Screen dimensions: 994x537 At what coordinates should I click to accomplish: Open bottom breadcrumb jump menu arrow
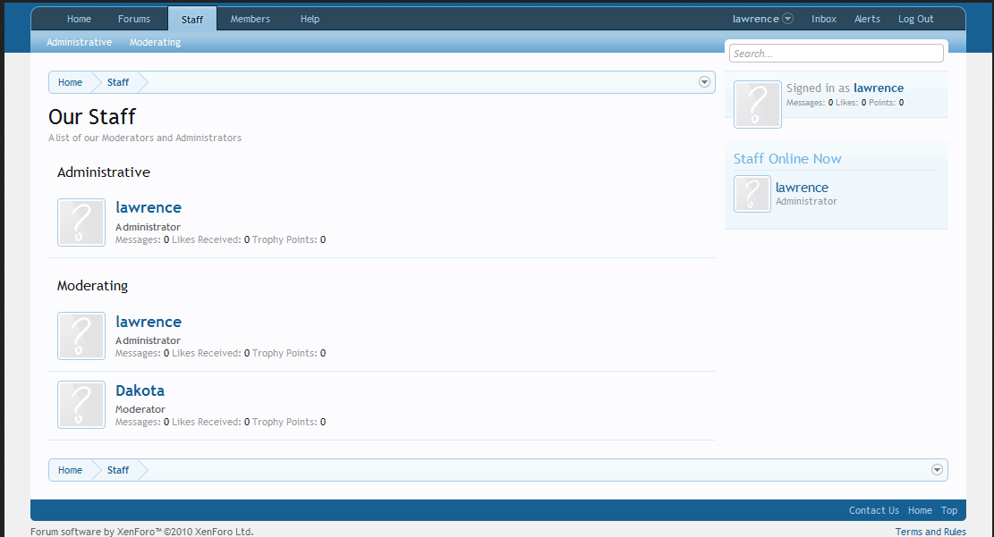tap(937, 470)
